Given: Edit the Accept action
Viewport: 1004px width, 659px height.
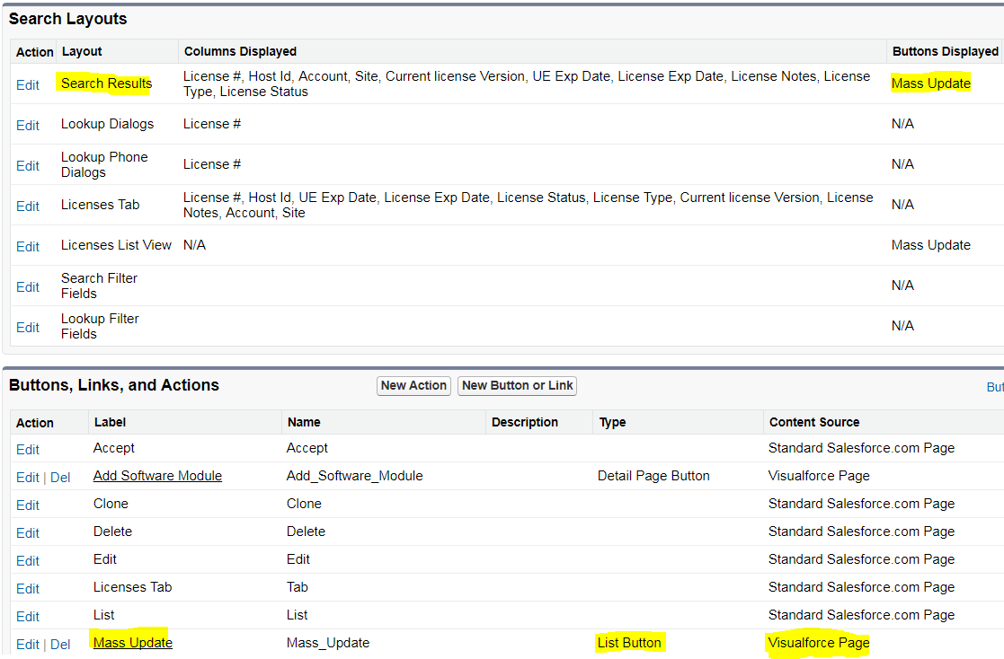Looking at the screenshot, I should [28, 450].
